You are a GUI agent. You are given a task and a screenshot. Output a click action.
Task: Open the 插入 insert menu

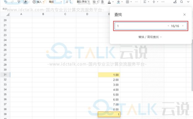pyautogui.click(x=38, y=2)
